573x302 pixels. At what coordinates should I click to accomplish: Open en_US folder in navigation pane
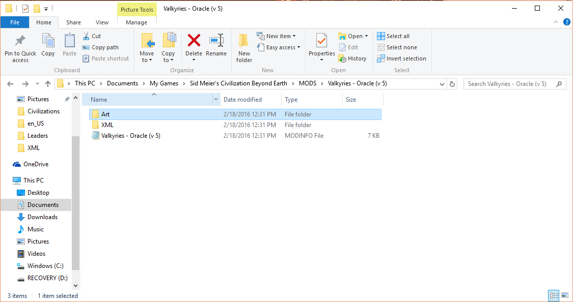36,123
